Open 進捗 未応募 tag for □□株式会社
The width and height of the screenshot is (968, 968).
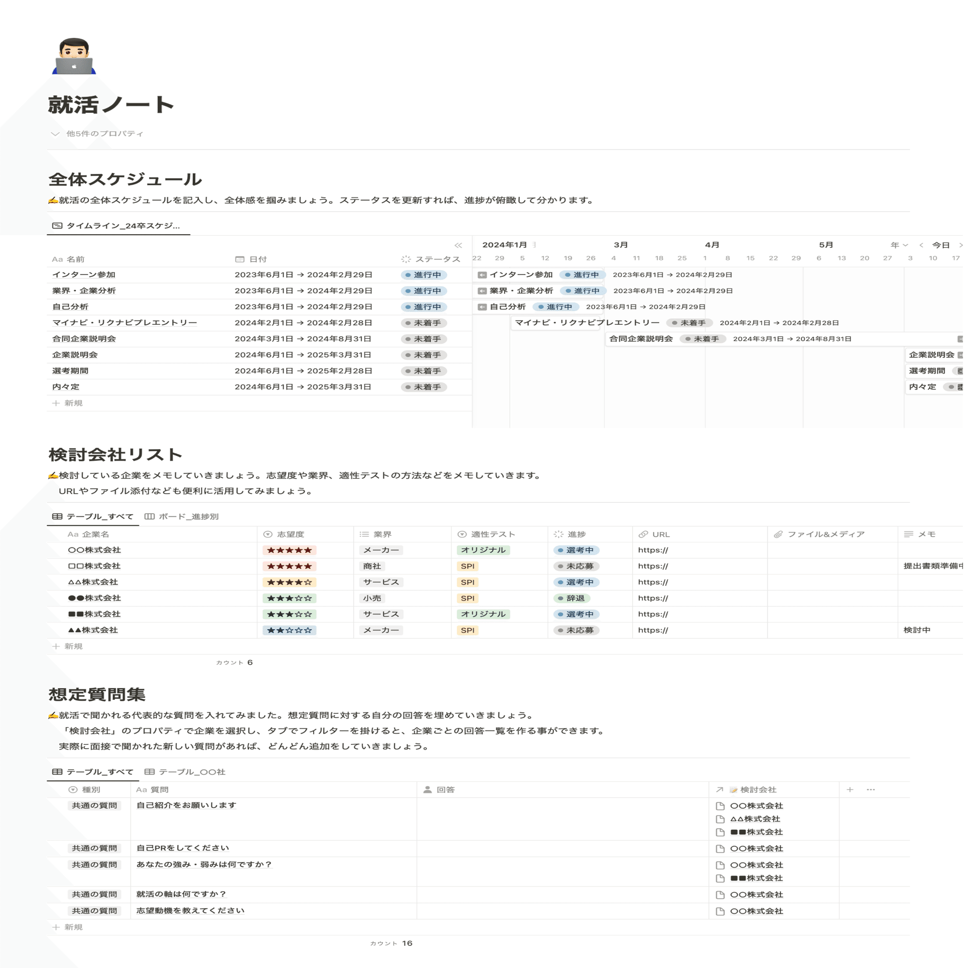tap(577, 567)
